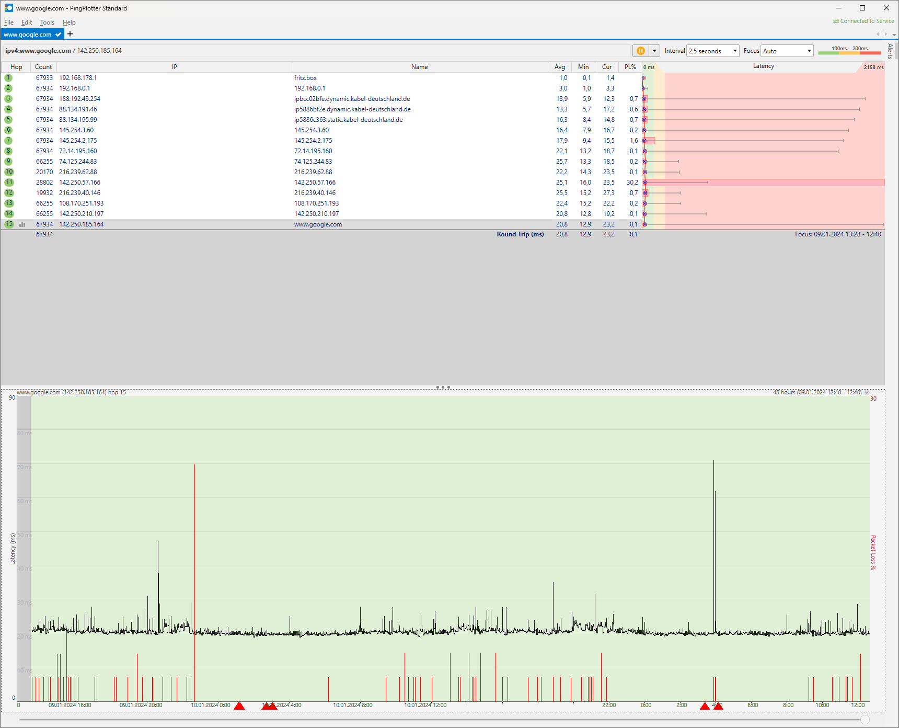899x728 pixels.
Task: Click the Focus date range text below the table
Action: pyautogui.click(x=838, y=234)
